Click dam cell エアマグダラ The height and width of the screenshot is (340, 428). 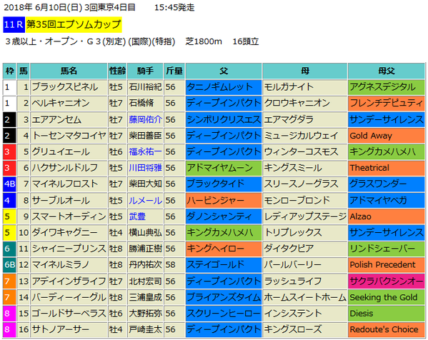point(304,119)
